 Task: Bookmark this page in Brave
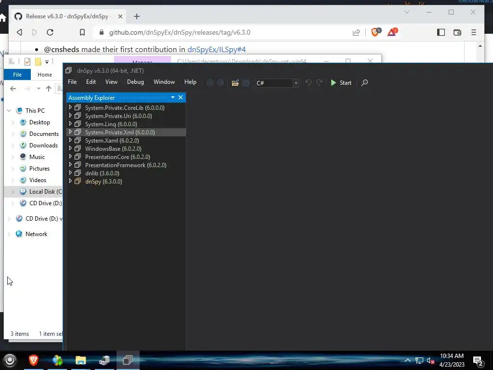(82, 32)
